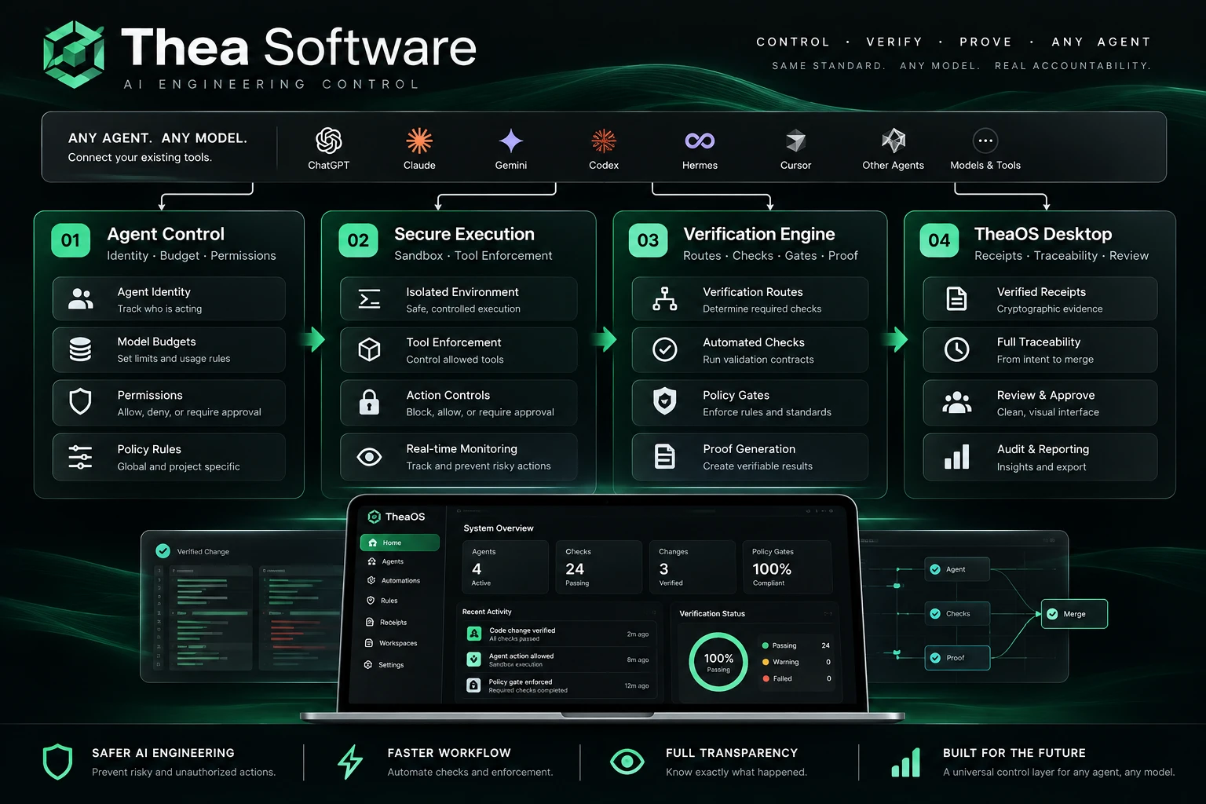Image resolution: width=1206 pixels, height=804 pixels.
Task: Click the Built for the Future chart icon
Action: pos(906,762)
